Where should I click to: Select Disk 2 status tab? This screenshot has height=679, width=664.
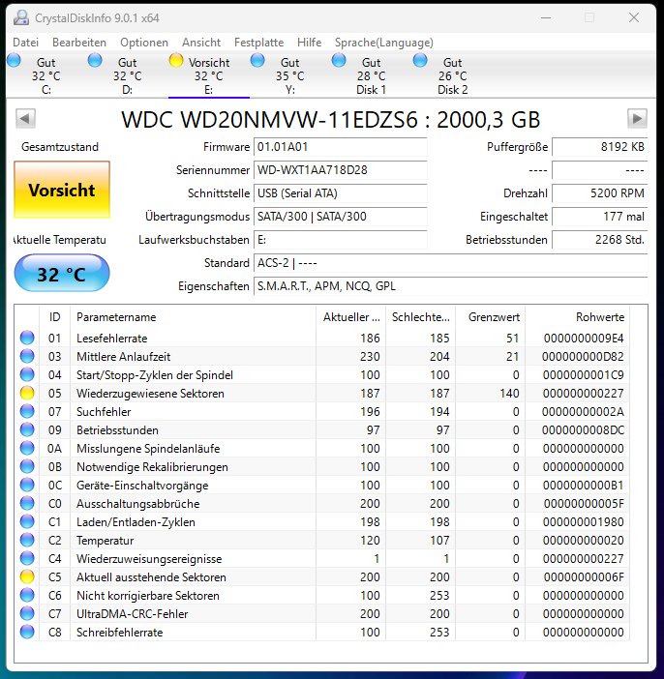tap(452, 74)
